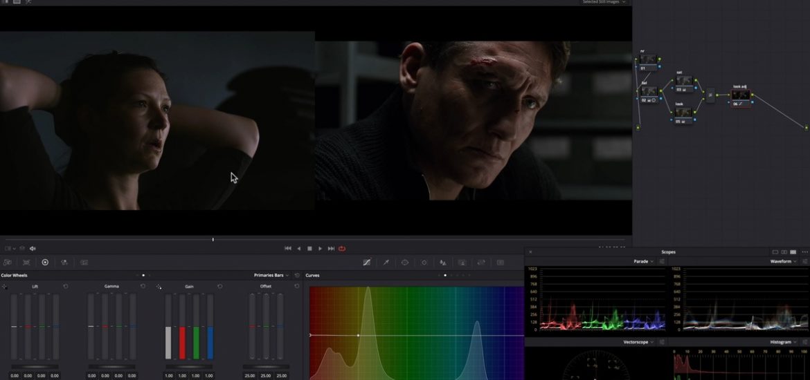
Task: Reset Gain controls
Action: pyautogui.click(x=219, y=286)
